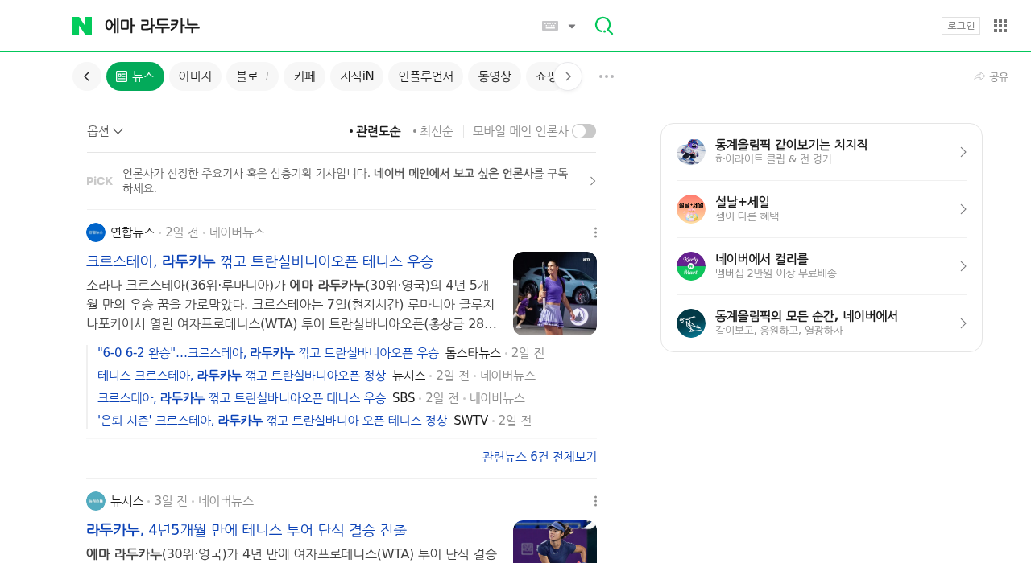Image resolution: width=1031 pixels, height=563 pixels.
Task: Click the Naver logo icon
Action: pos(82,25)
